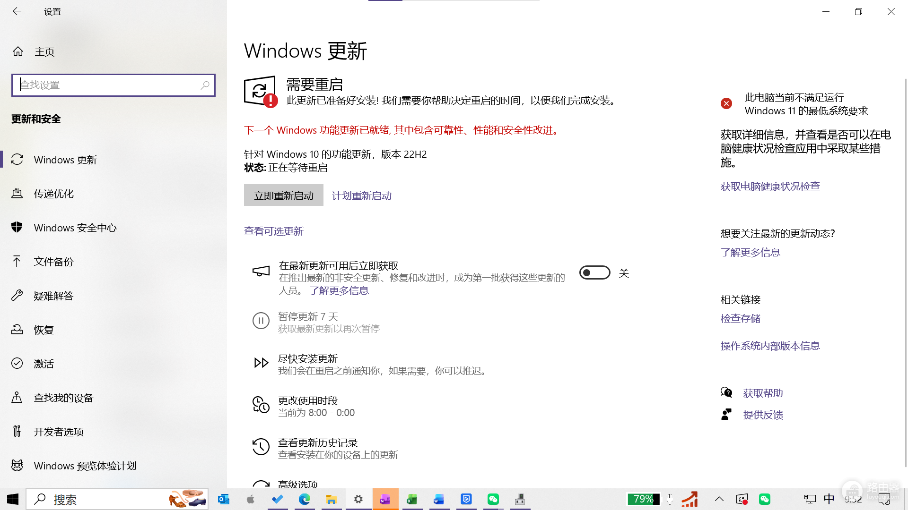This screenshot has height=510, width=908.
Task: Open the blue checkmark To Do taskbar app
Action: (278, 499)
